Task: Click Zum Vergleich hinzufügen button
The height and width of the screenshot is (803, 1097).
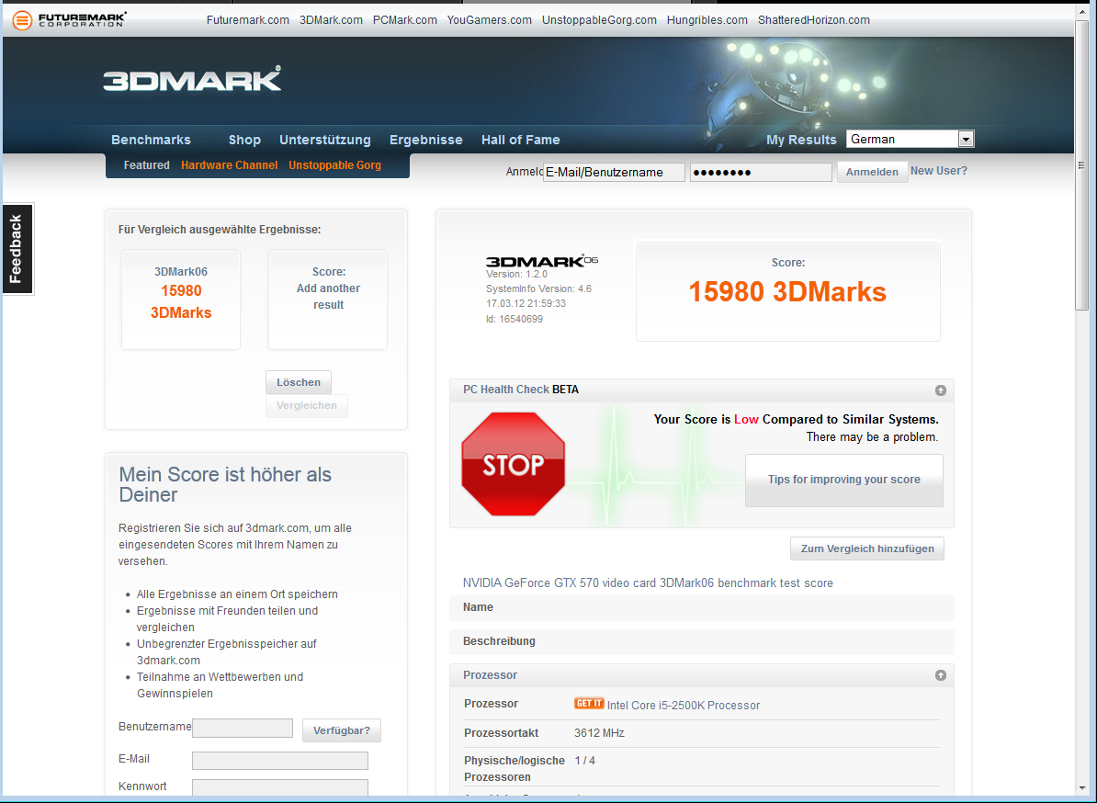Action: click(866, 549)
